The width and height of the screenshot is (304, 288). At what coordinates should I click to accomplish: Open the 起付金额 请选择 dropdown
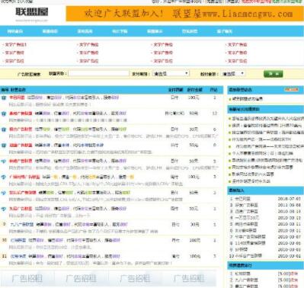coord(233,74)
